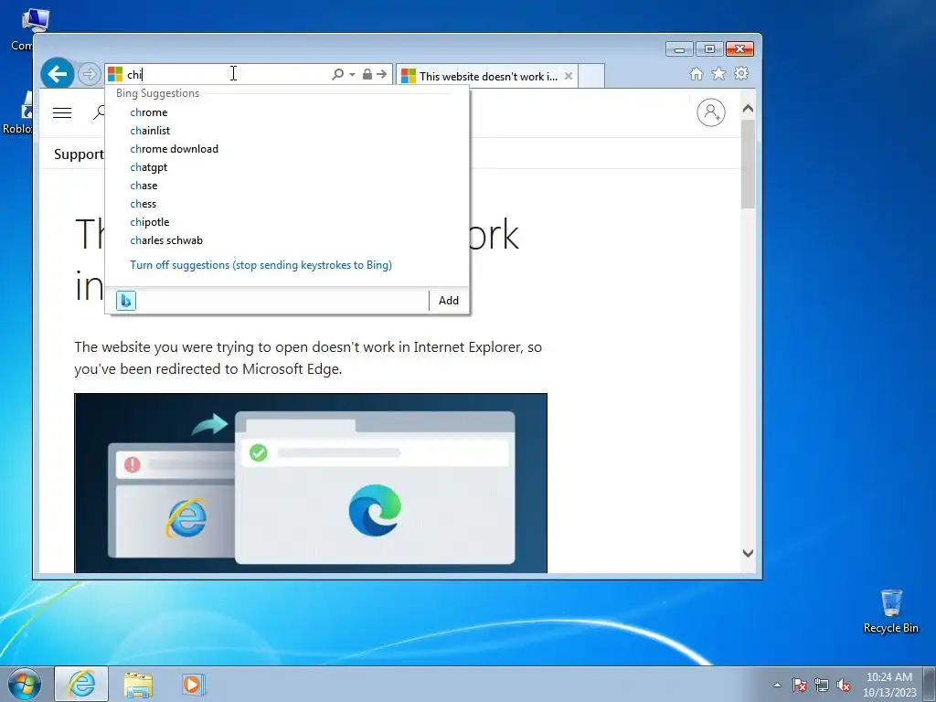Click the Go arrow in address bar
Viewport: 936px width, 702px height.
[x=382, y=74]
